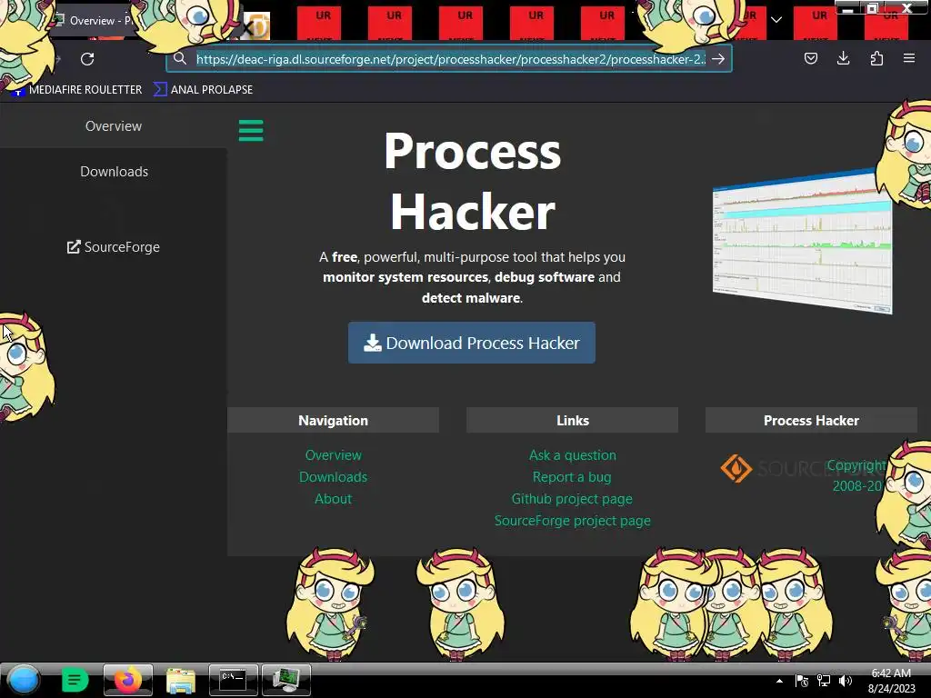Viewport: 931px width, 698px height.
Task: Click the Download Process Hacker button
Action: 472,343
